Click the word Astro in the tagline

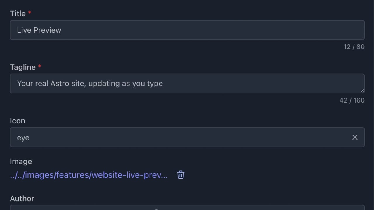point(59,83)
